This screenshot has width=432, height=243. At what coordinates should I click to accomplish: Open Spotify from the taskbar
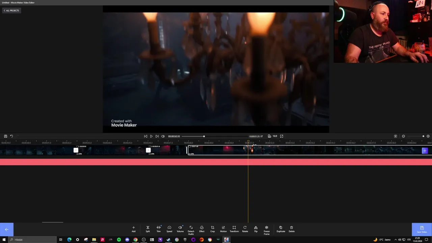119,240
